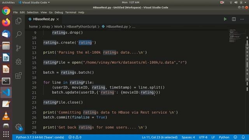Click the screen recording indicator
Screen dimensions: 249x140
pos(222,2)
